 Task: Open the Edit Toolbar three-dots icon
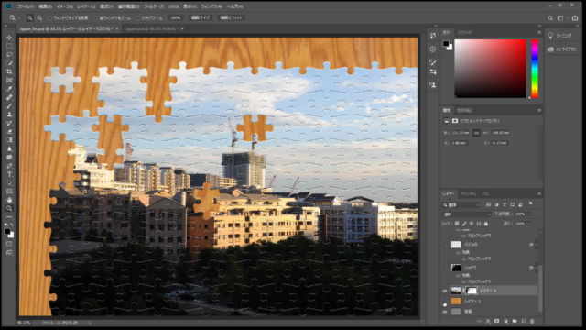click(9, 217)
